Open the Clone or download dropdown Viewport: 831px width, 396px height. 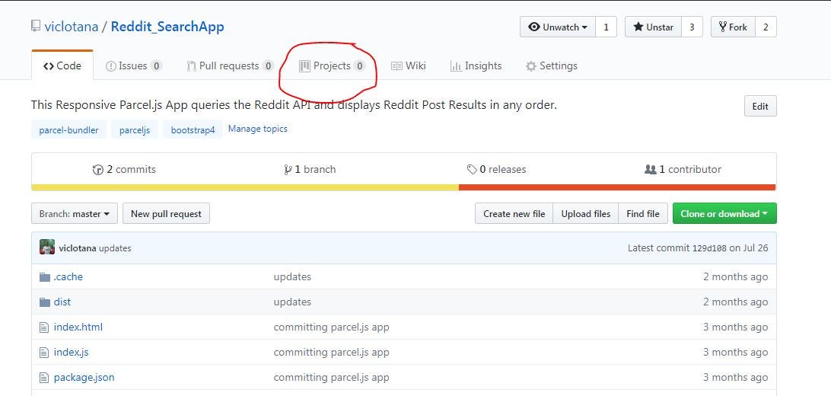[x=724, y=214]
